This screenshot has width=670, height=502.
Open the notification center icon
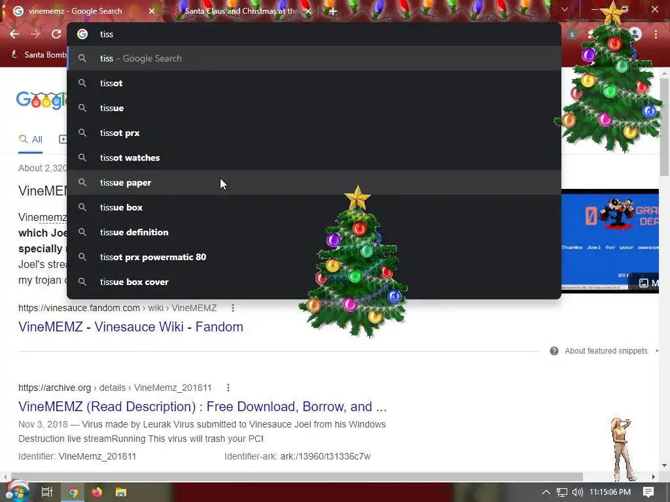coord(648,492)
